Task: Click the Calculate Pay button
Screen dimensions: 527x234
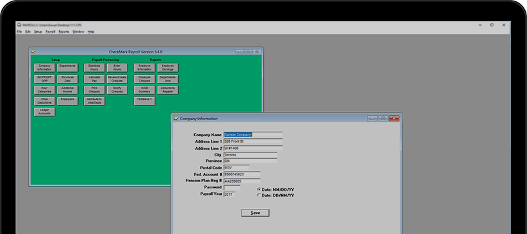Action: (94, 79)
